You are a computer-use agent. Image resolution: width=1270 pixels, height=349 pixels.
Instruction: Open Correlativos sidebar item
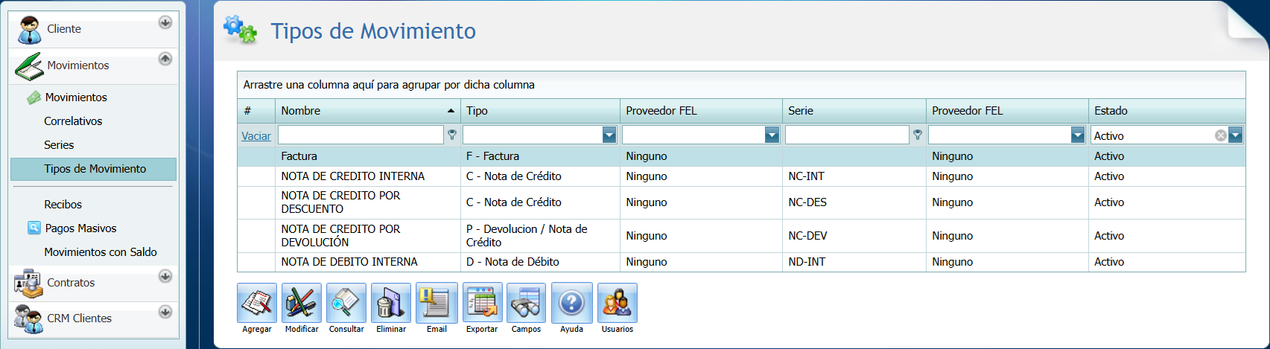(x=73, y=121)
